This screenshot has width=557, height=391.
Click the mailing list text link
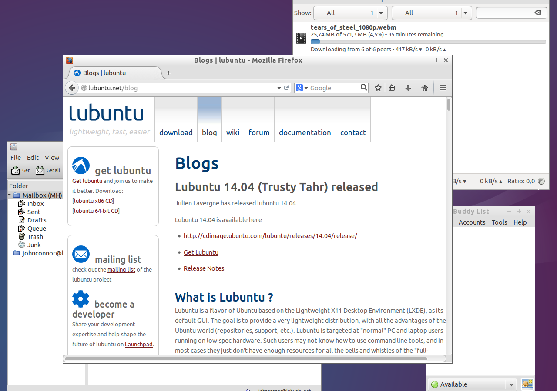pos(121,269)
